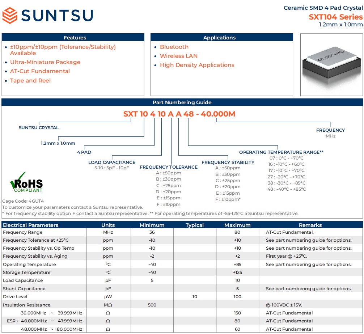The height and width of the screenshot is (334, 364).
Task: Click Ultra-Miniature Package feature
Action: (45, 62)
